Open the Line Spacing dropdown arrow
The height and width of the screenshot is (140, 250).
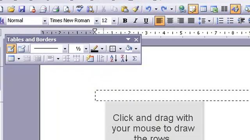tap(209, 21)
